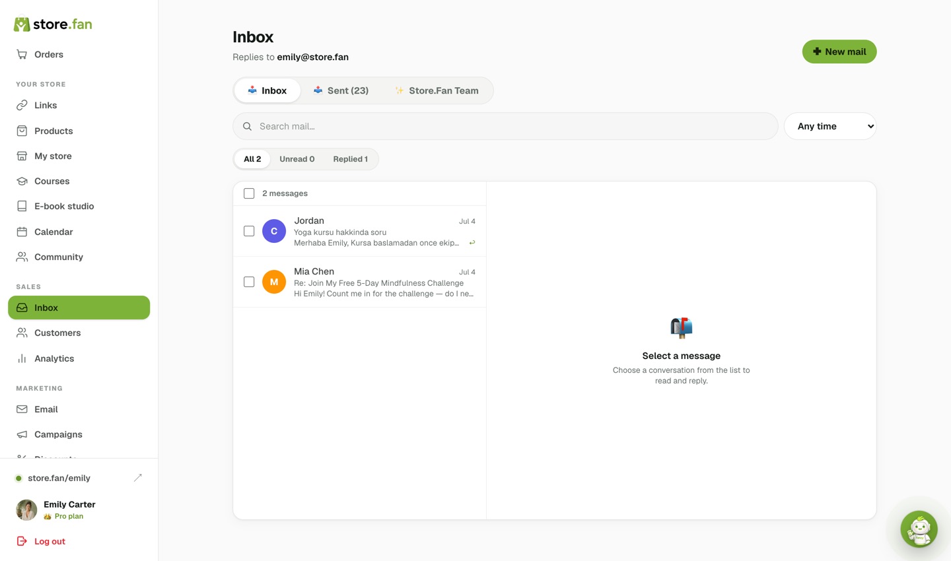Open Courses in sidebar

(x=79, y=181)
